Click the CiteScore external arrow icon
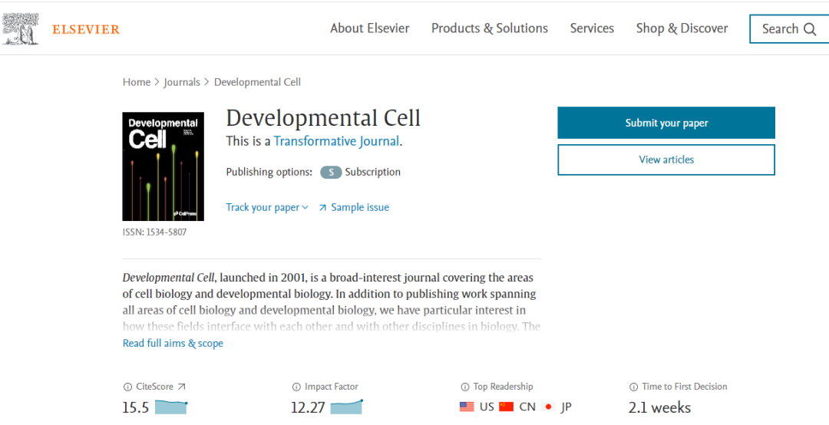The image size is (829, 425). (x=182, y=387)
